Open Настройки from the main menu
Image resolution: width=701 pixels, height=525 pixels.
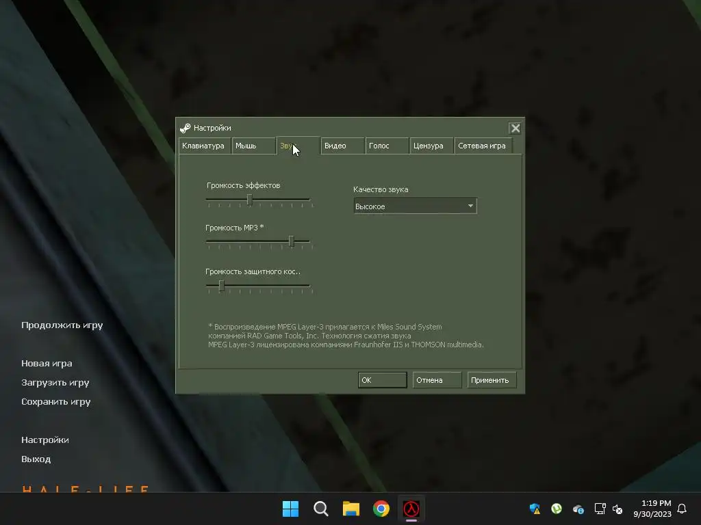[45, 440]
